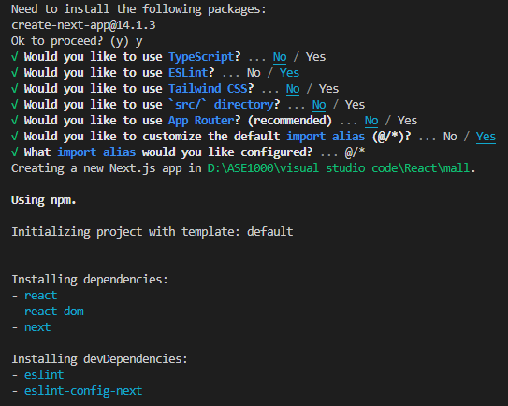The image size is (508, 406).
Task: Click the eslint-config-next devDependency
Action: pos(83,391)
